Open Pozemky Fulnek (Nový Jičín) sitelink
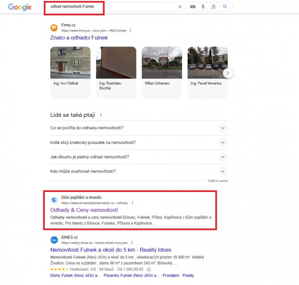The height and width of the screenshot is (285, 299). click(x=131, y=275)
